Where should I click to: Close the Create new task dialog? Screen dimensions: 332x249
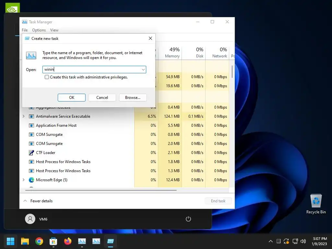(150, 38)
